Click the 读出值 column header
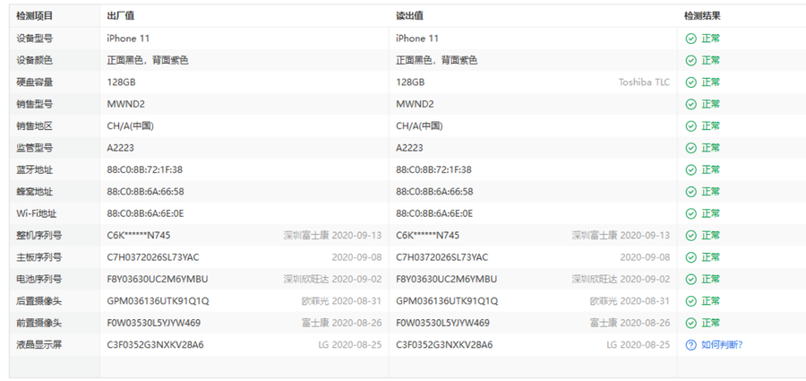Screen dimensions: 806x381 tap(409, 16)
